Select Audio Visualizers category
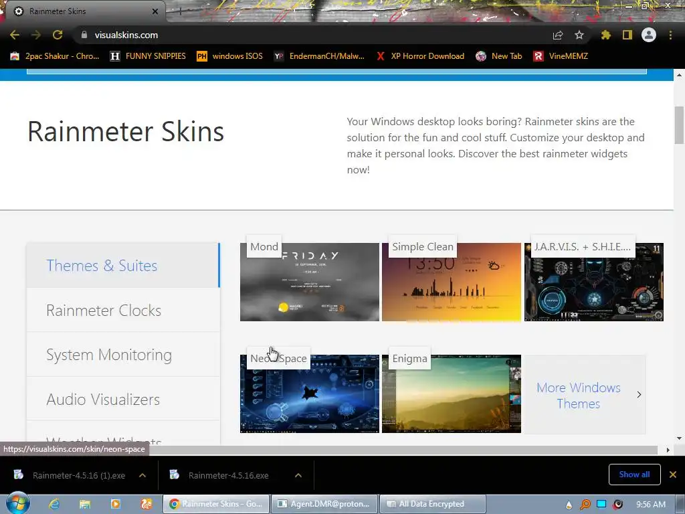The height and width of the screenshot is (514, 685). click(123, 399)
